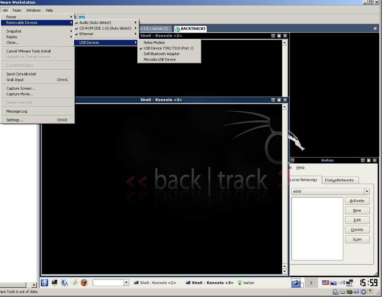The height and width of the screenshot is (297, 382).
Task: Choose Capture Screen... menu item
Action: point(37,88)
